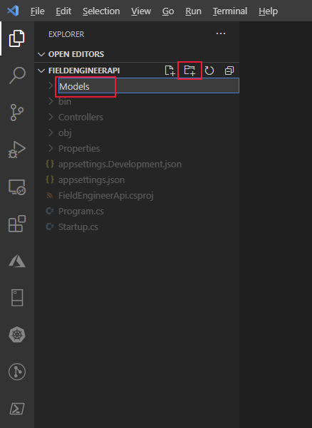Collapse all folders in Explorer
Image resolution: width=312 pixels, height=428 pixels.
[x=229, y=71]
